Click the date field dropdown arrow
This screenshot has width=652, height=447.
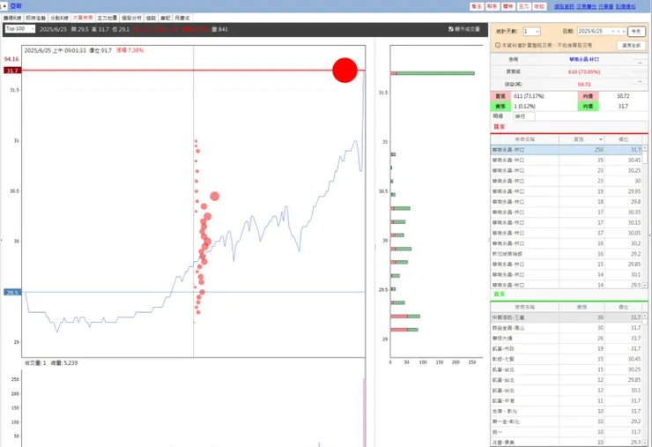point(613,31)
